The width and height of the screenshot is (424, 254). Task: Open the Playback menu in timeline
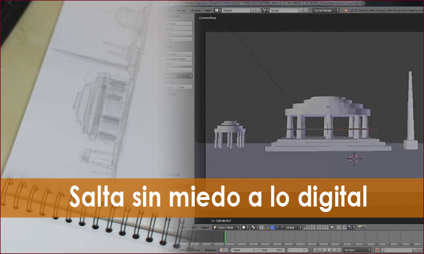click(210, 250)
